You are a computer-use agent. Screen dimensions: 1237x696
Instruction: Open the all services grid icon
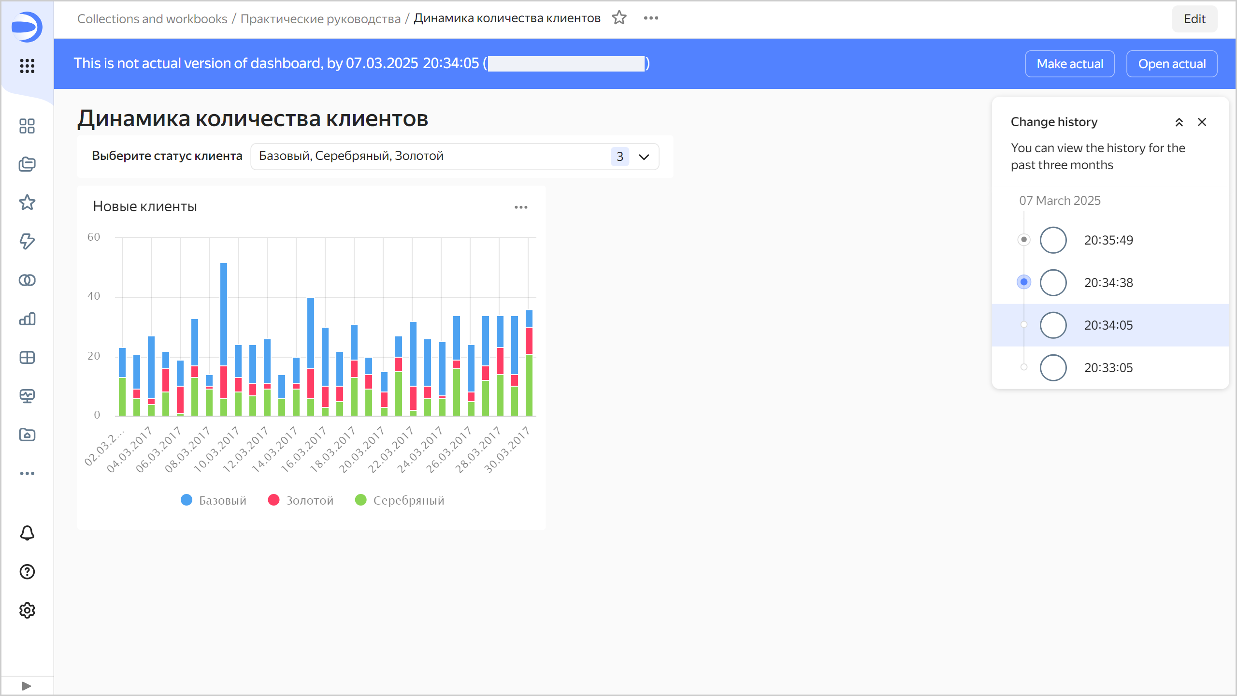[x=27, y=66]
